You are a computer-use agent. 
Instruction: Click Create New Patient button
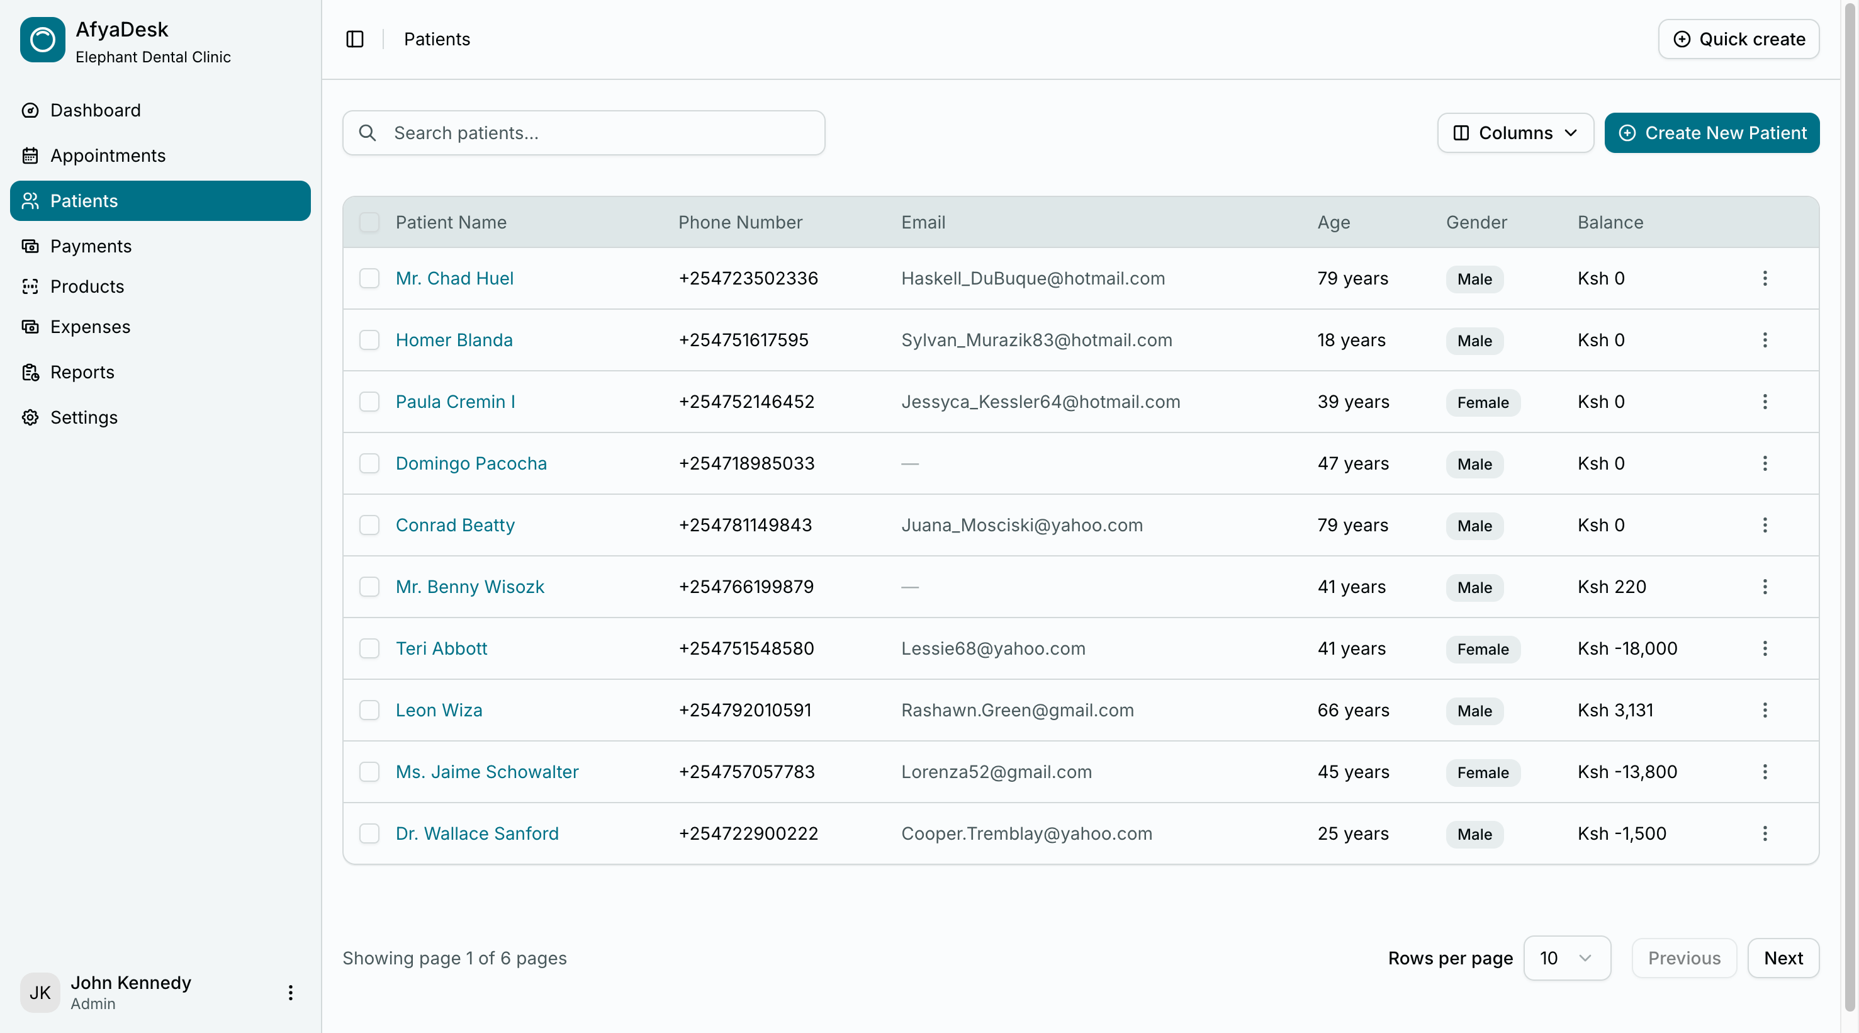click(x=1711, y=133)
